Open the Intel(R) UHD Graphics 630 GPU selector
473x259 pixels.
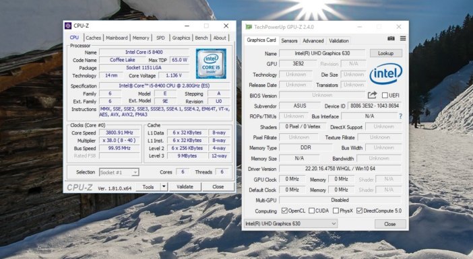pos(290,223)
